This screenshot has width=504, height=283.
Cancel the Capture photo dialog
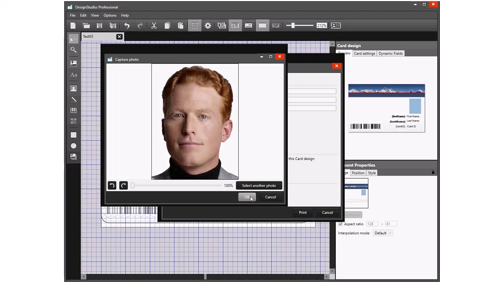[x=271, y=197]
